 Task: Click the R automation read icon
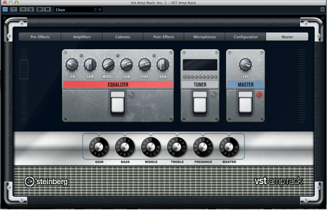click(x=23, y=9)
